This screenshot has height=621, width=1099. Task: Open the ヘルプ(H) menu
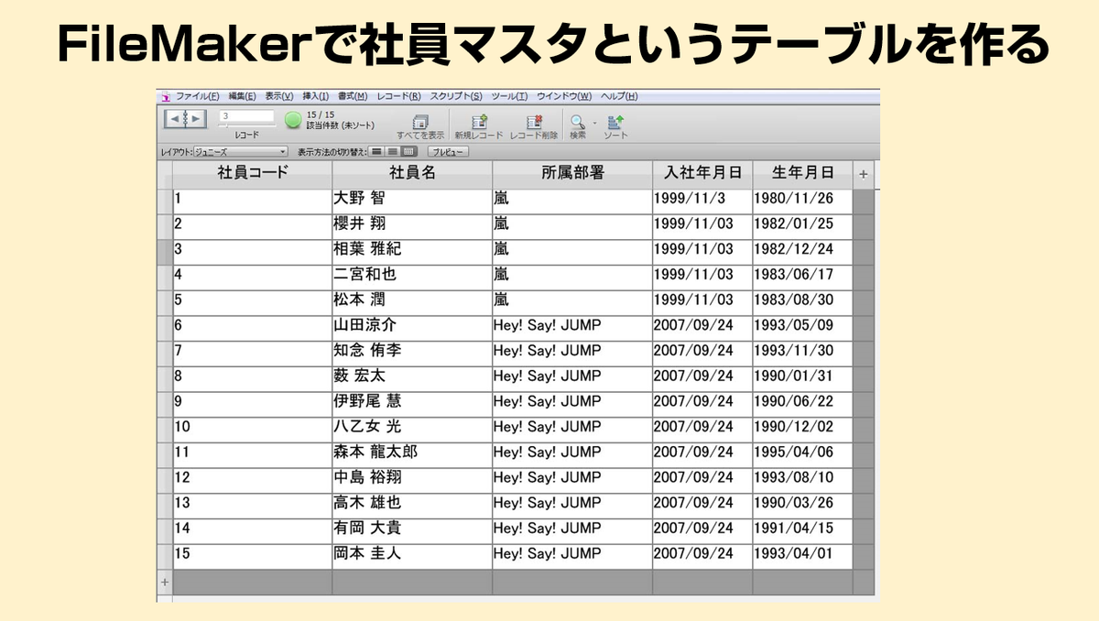pos(618,96)
